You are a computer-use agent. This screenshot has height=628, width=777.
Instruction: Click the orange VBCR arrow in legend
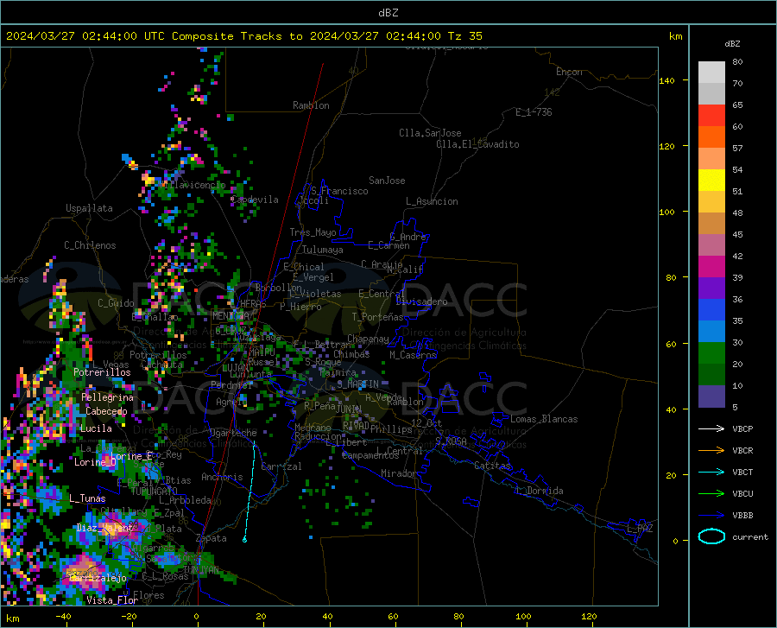[711, 450]
